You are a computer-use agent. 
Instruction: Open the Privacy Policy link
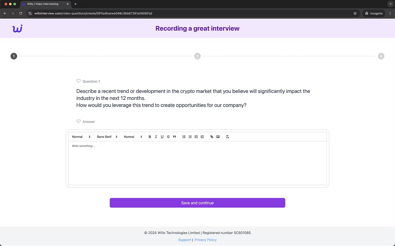pos(206,240)
